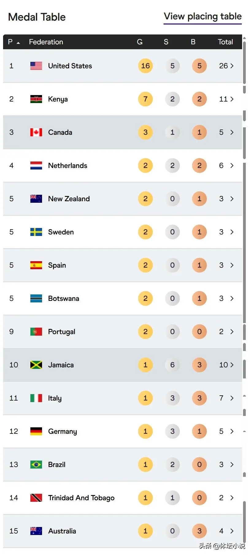Expand details for the Jamaica row
Screen dimensions: 251x555
pyautogui.click(x=232, y=365)
